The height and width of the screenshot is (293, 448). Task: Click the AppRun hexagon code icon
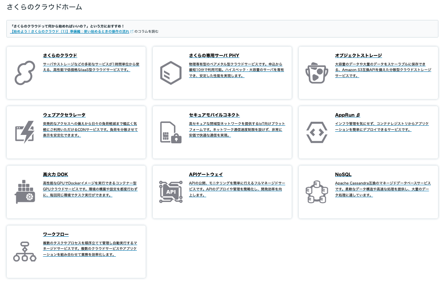(317, 133)
